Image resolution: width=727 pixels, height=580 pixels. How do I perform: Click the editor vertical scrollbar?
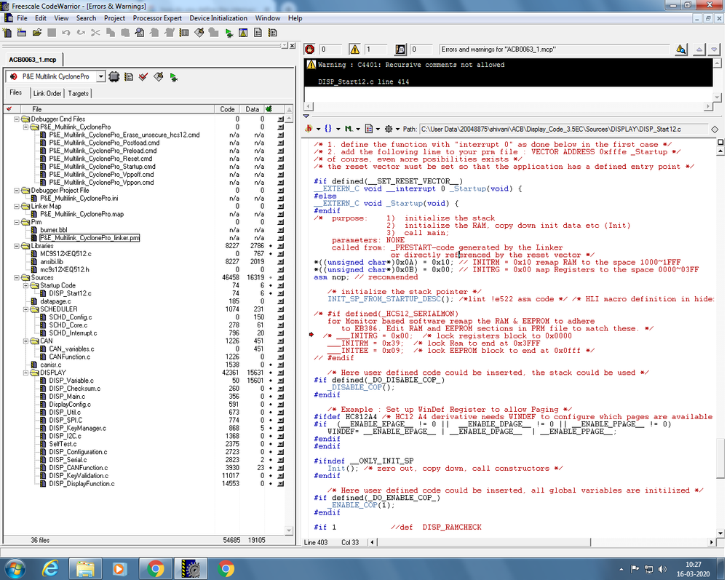[x=720, y=343]
